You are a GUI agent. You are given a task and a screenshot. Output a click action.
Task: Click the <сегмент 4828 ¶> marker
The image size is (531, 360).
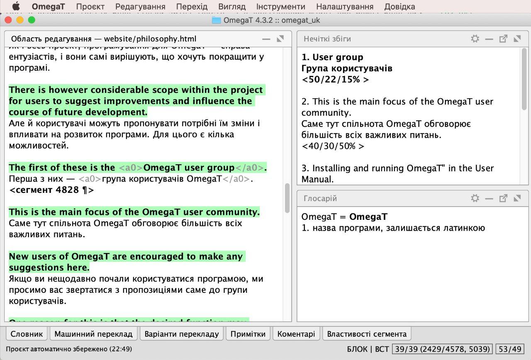point(51,190)
